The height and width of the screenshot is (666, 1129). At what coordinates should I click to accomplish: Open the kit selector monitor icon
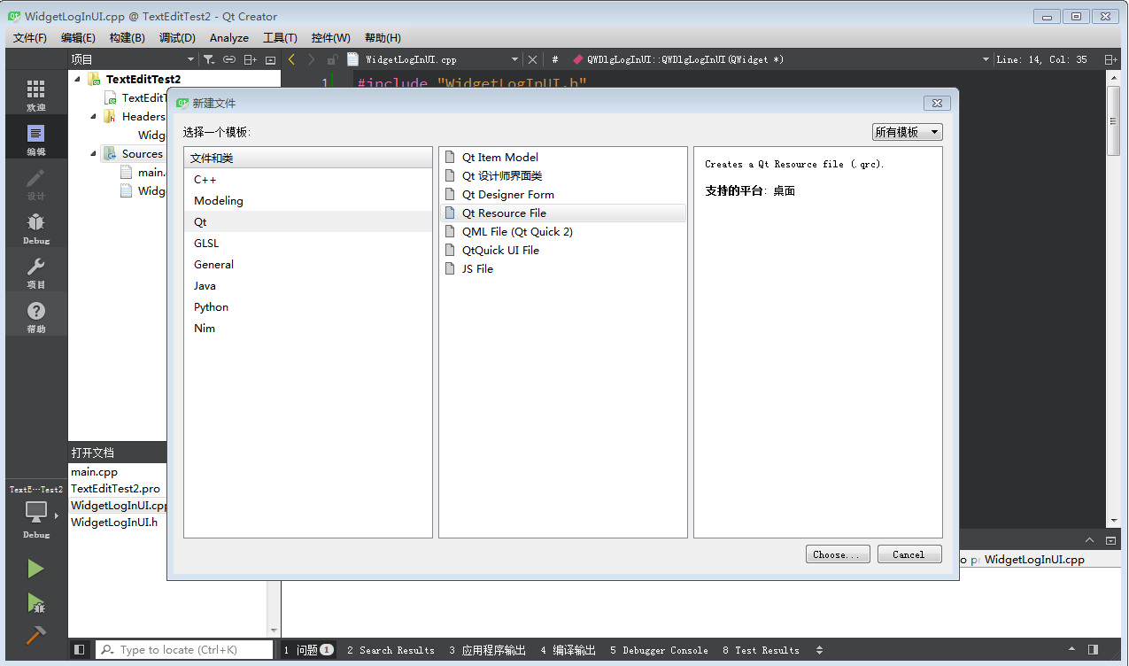tap(35, 512)
